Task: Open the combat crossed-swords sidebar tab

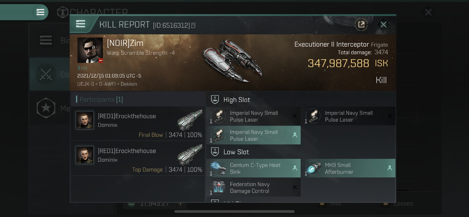Action: coord(46,74)
